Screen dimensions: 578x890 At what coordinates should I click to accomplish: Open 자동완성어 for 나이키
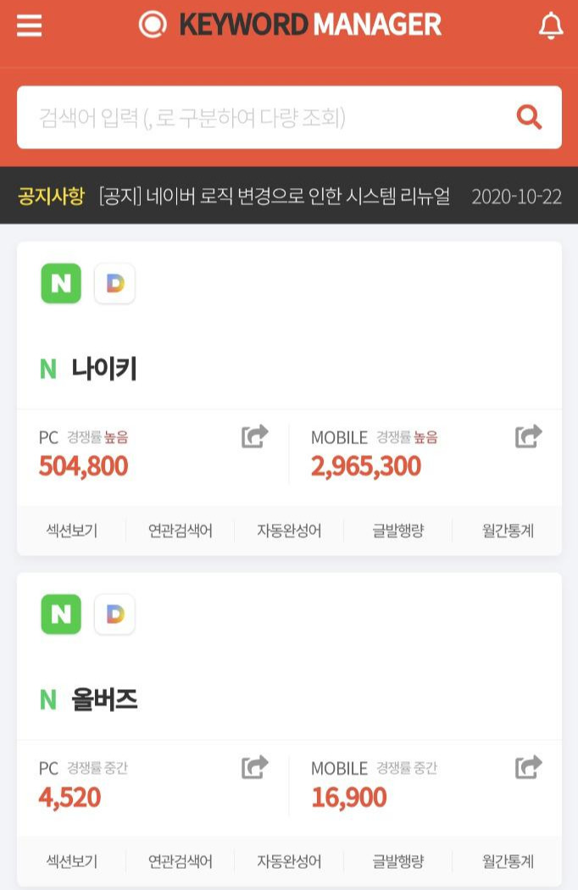click(x=289, y=531)
